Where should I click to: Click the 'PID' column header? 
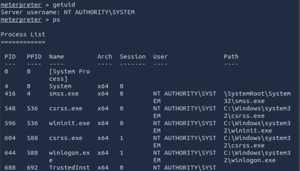[10, 57]
